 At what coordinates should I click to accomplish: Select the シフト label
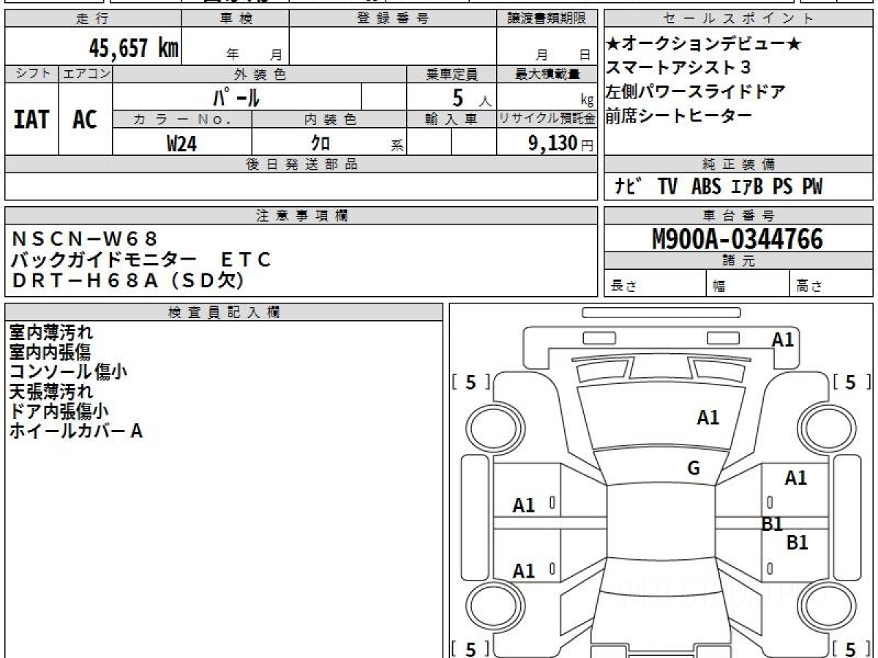pos(31,74)
